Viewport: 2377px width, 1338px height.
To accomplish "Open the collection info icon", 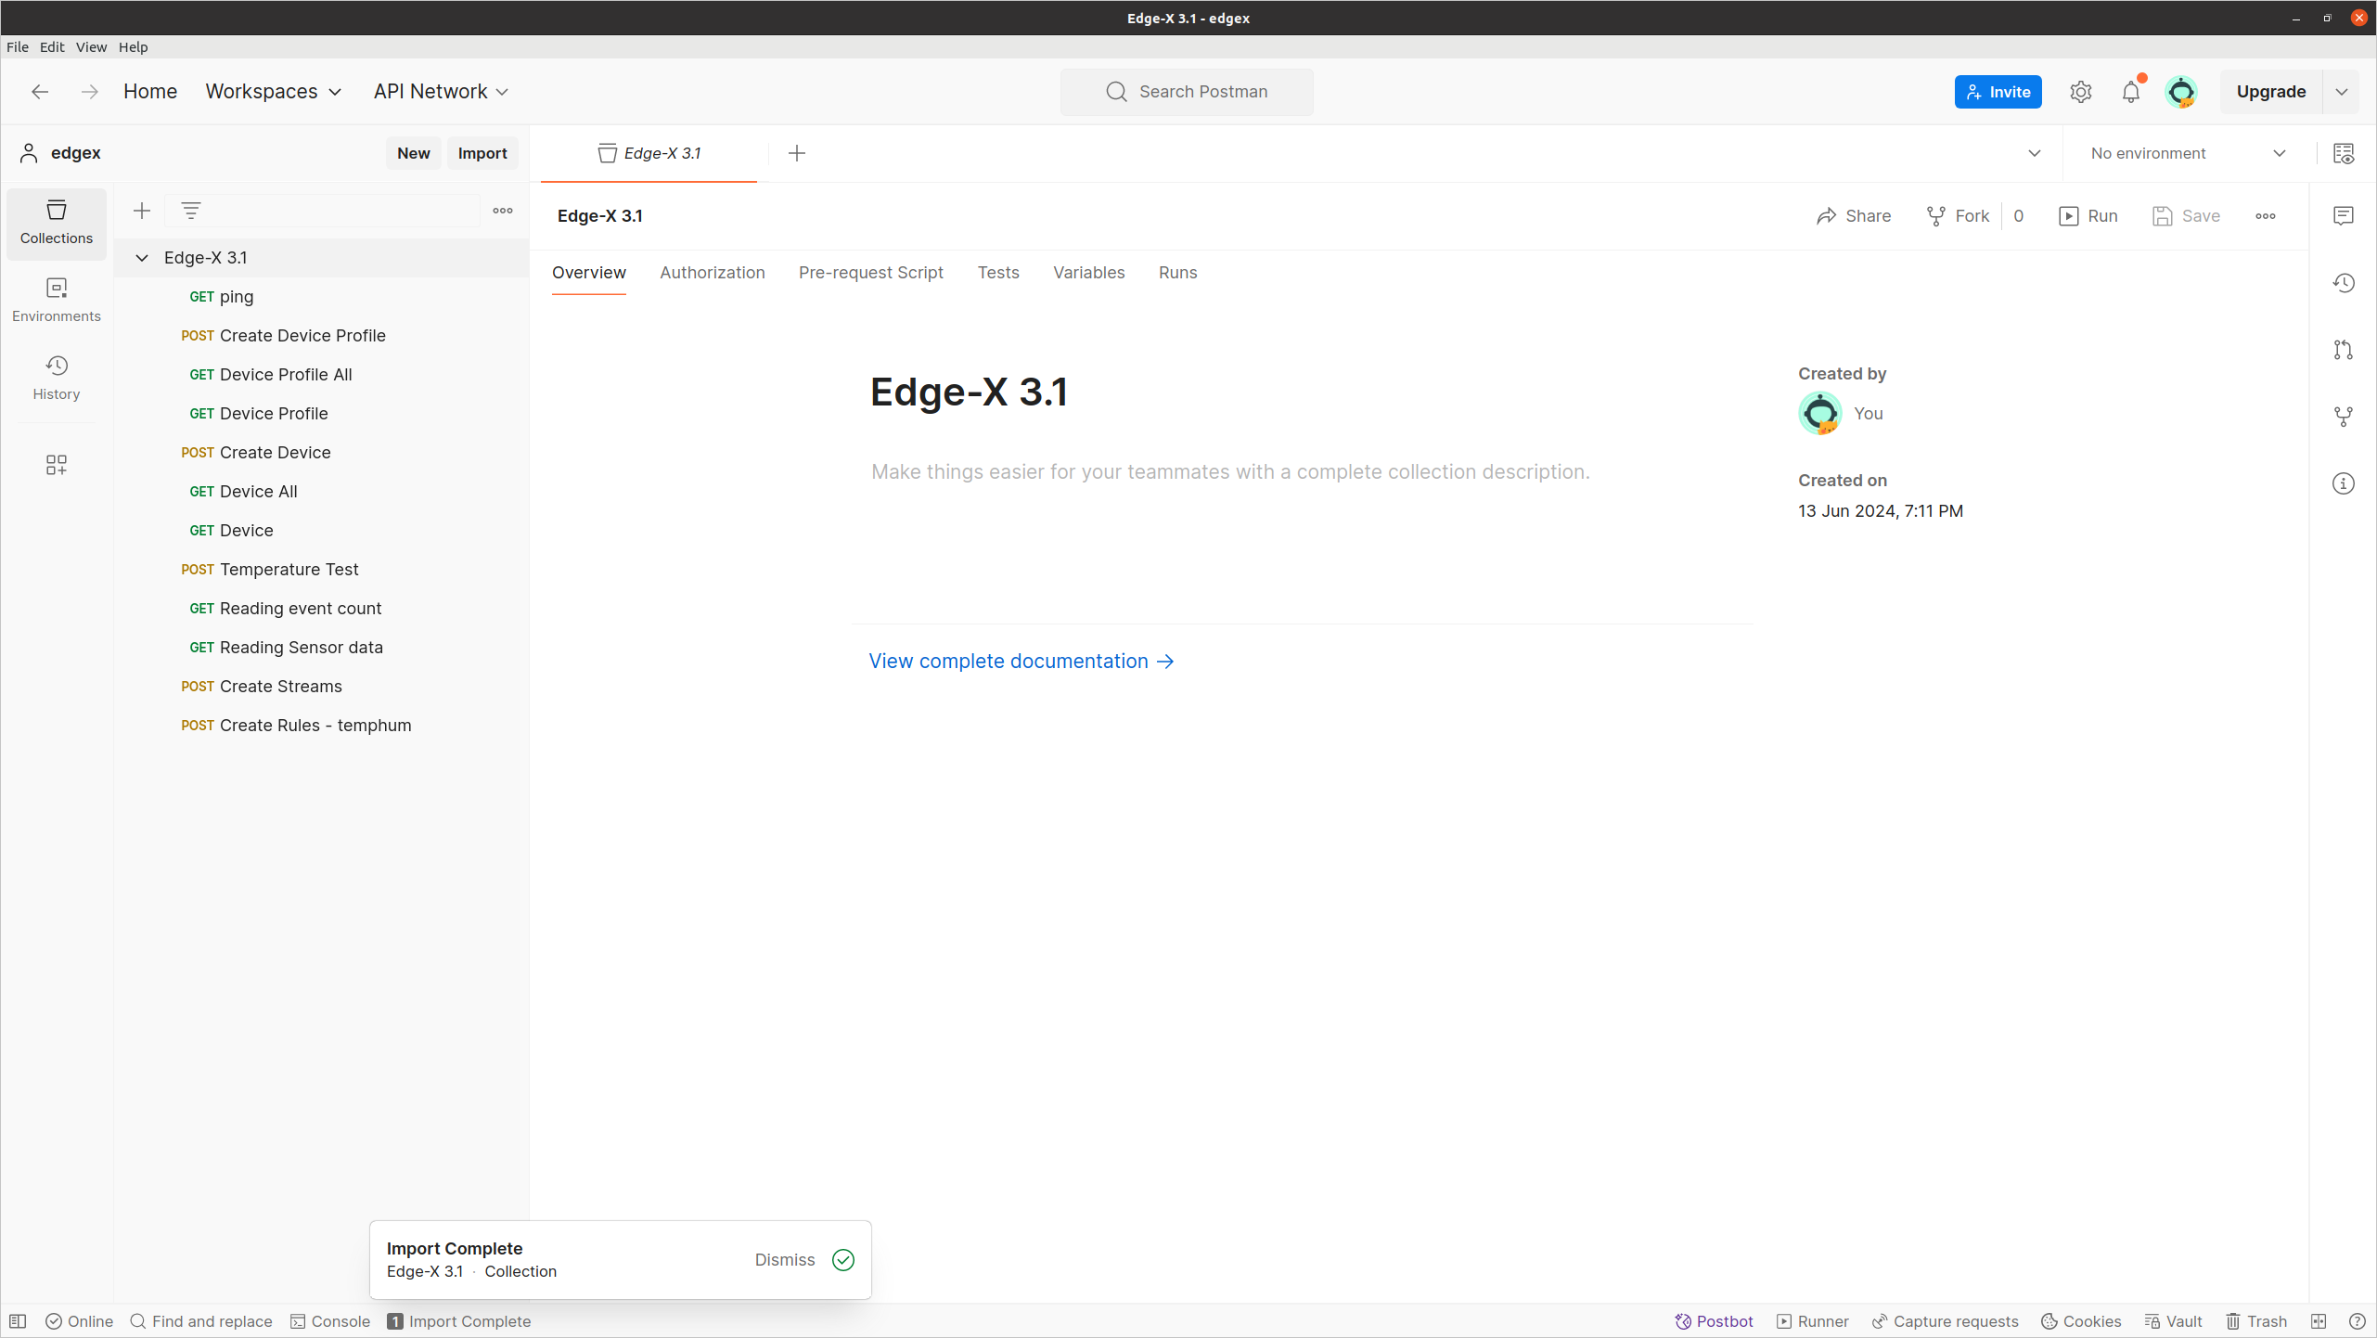I will 2344,483.
